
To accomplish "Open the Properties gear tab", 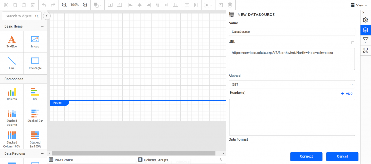I will coord(366,20).
